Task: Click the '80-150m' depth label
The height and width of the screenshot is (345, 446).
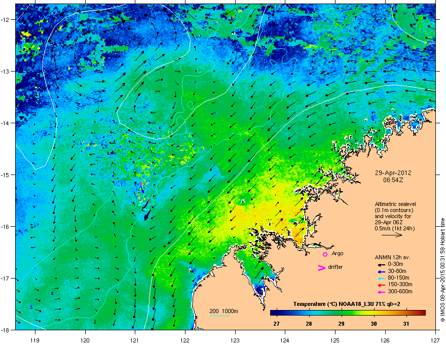Action: point(398,278)
